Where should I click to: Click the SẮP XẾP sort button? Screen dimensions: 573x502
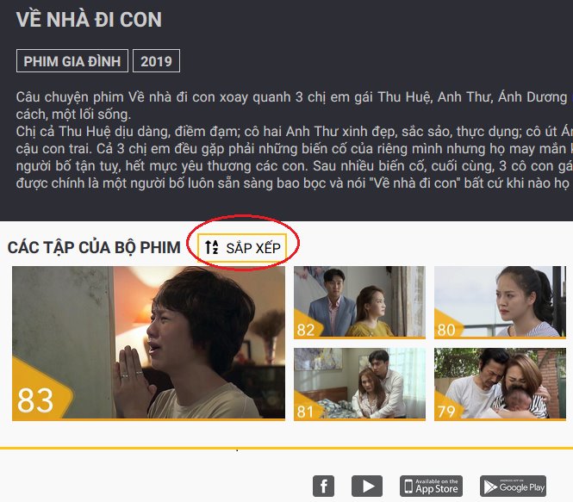pos(241,247)
